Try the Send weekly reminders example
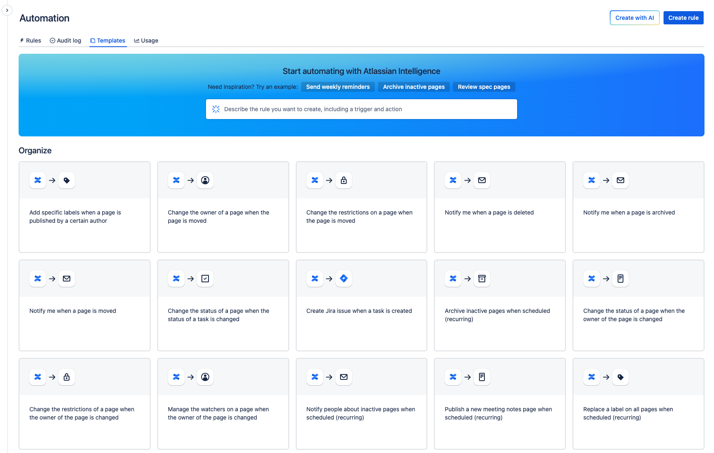 tap(338, 87)
